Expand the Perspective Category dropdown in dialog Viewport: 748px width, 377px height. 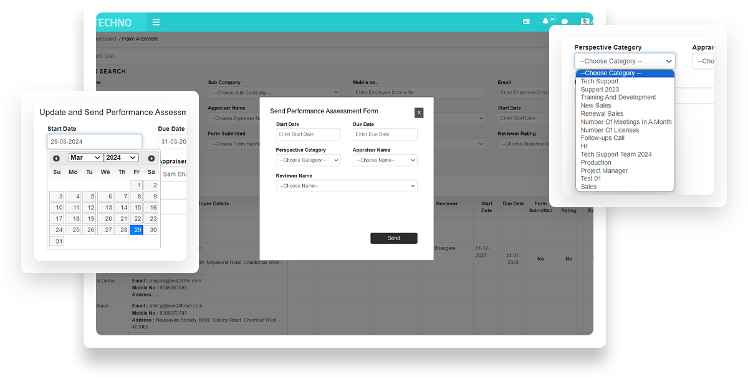pyautogui.click(x=308, y=161)
